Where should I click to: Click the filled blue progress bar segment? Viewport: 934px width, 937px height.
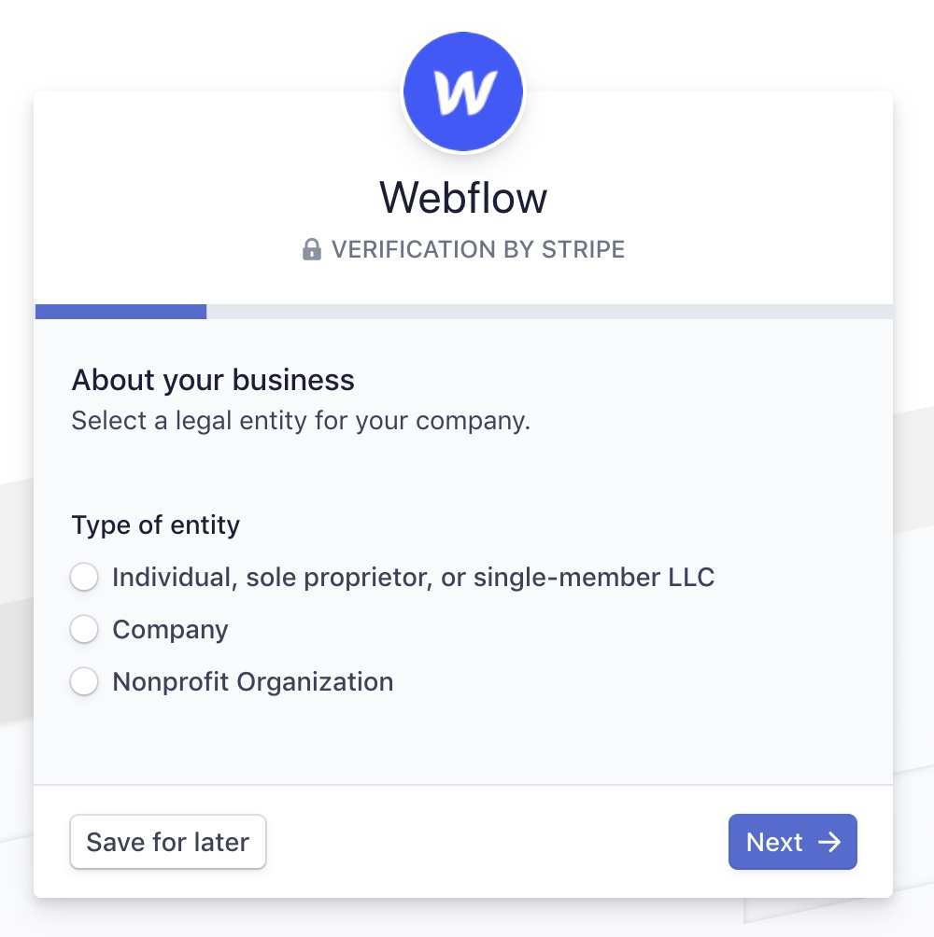(120, 312)
